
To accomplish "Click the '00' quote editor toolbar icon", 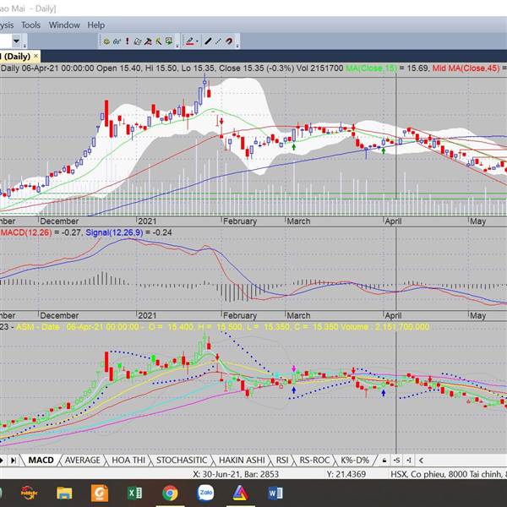I will (x=117, y=41).
